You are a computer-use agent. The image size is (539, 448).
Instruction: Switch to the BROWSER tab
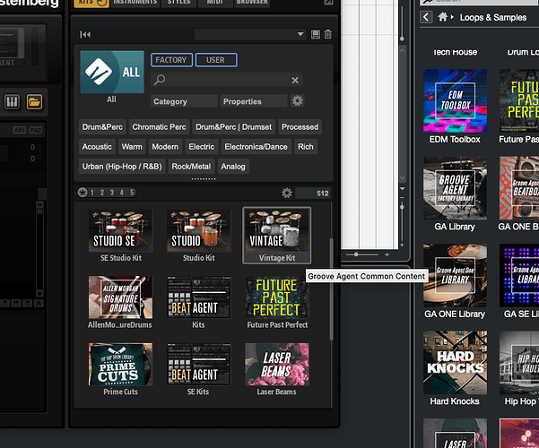[252, 3]
